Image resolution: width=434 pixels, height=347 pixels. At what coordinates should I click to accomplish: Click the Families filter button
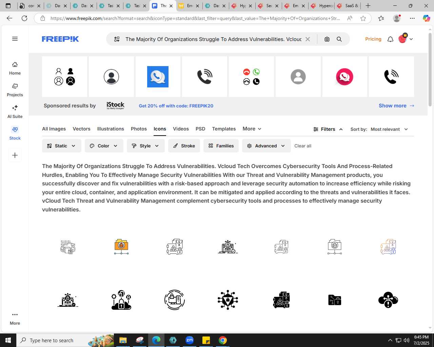click(x=221, y=146)
